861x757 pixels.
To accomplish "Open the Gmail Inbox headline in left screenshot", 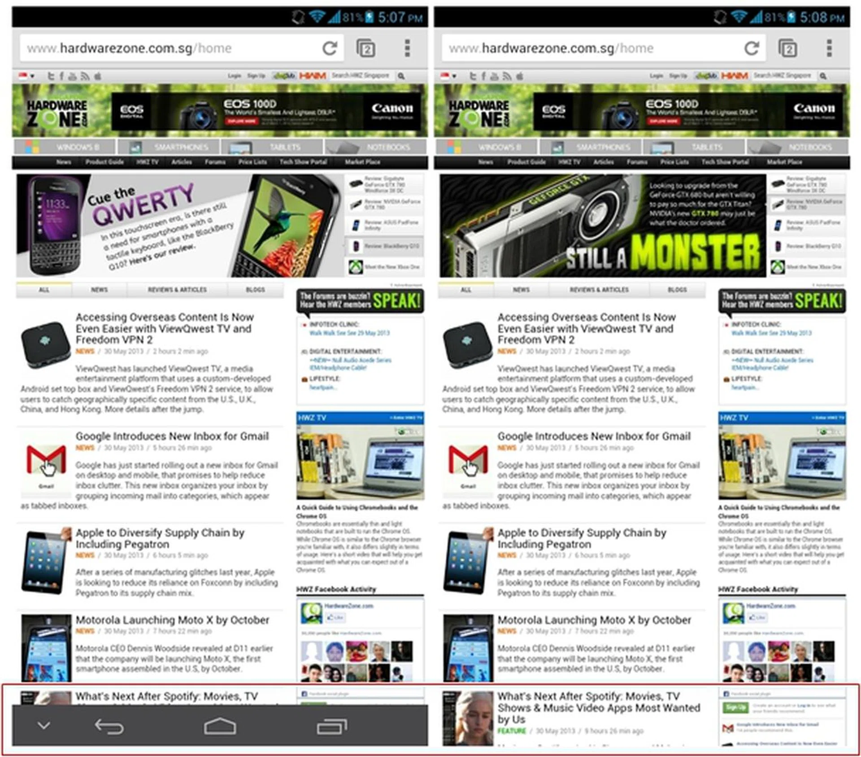I will tap(172, 436).
